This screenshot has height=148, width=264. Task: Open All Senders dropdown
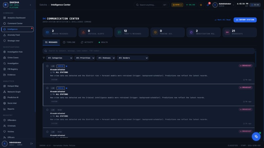coord(133,58)
